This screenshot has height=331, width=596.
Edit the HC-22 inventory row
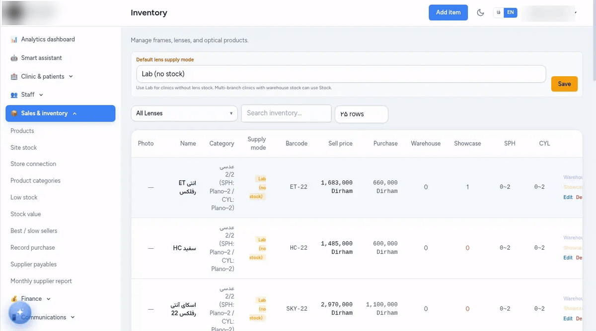pyautogui.click(x=568, y=258)
